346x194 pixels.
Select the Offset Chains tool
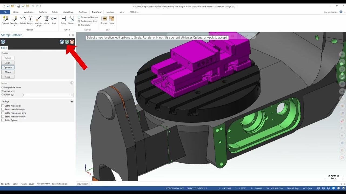pos(71,20)
